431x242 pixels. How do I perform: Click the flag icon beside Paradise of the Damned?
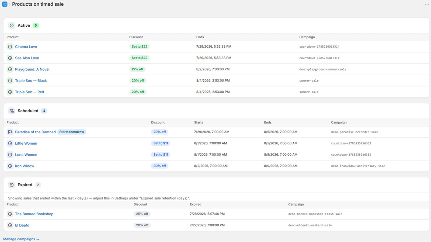[10, 132]
